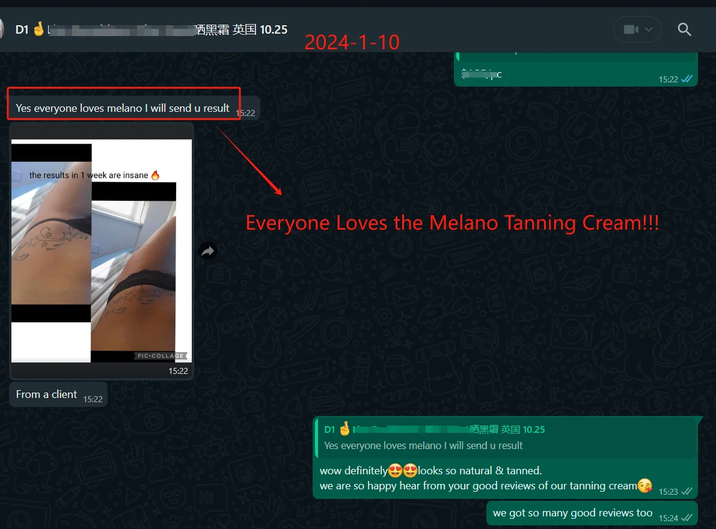
Task: Forward the tanning results photo with the arrow icon
Action: [x=208, y=251]
